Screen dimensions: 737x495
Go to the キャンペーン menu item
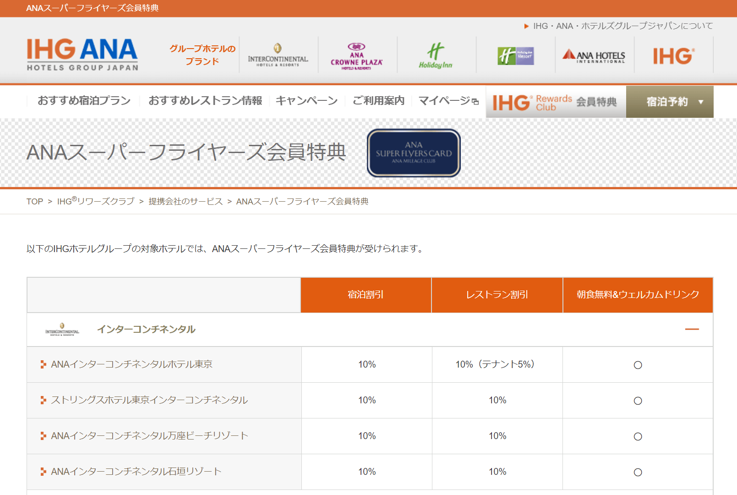point(306,100)
